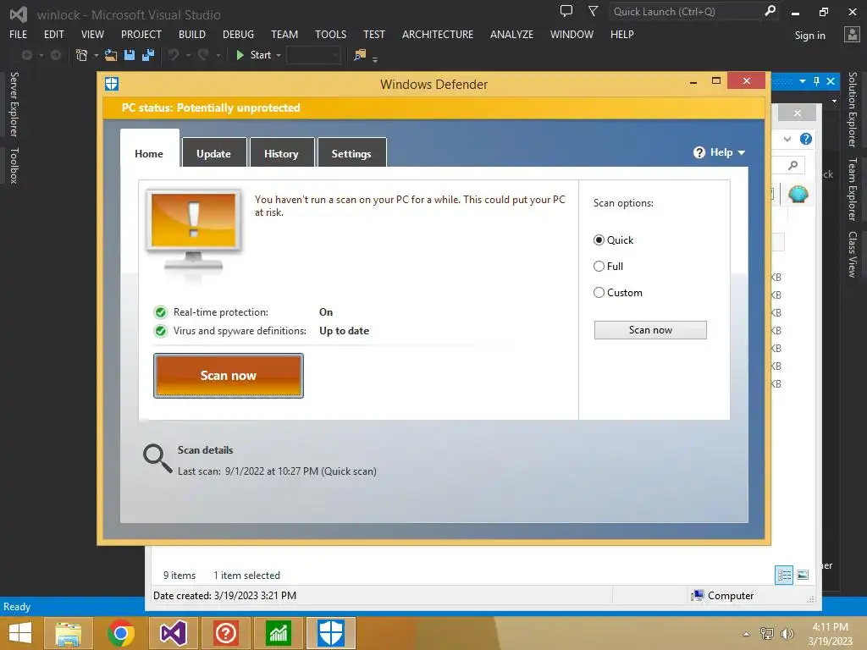Image resolution: width=867 pixels, height=650 pixels.
Task: Click the large orange Scan now button
Action: pyautogui.click(x=229, y=375)
